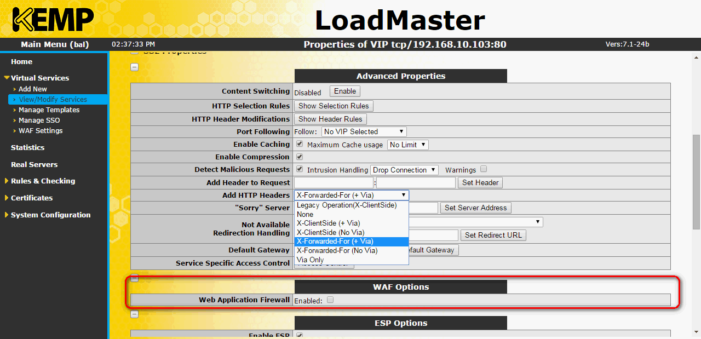Click the page vertical scrollbar thumb

point(697,181)
